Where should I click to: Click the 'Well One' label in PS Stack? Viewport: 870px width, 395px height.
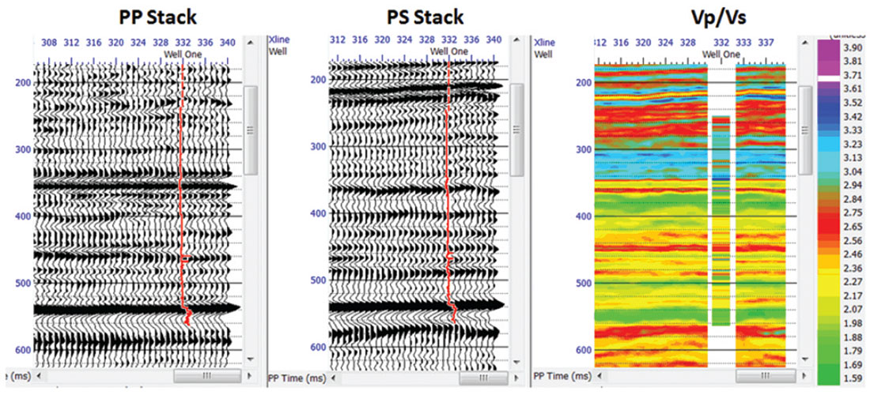point(449,51)
